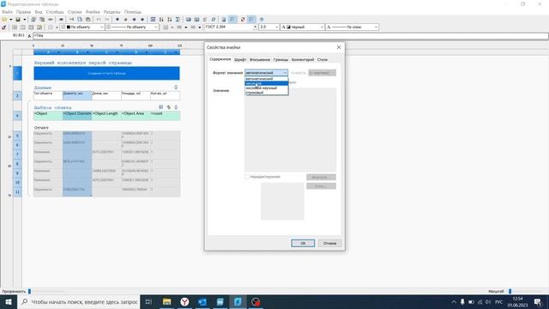Open Yandex Browser from the taskbar
Viewport: 549px width, 309px height.
point(184,301)
